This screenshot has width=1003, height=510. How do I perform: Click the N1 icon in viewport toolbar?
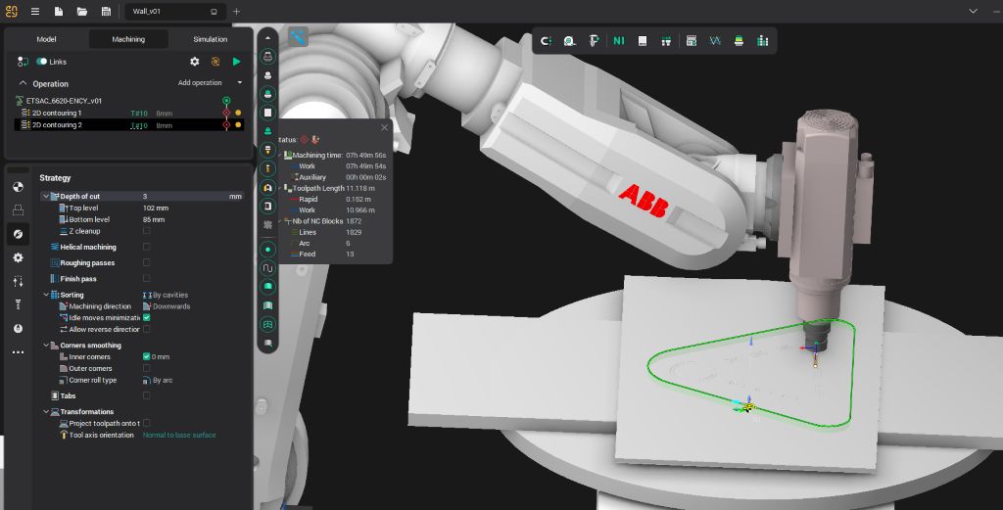(x=619, y=41)
